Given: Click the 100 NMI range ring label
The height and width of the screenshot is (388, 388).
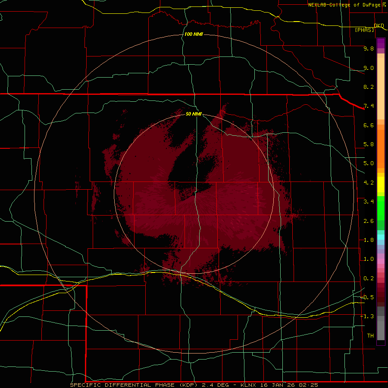Looking at the screenshot, I should pyautogui.click(x=194, y=34).
